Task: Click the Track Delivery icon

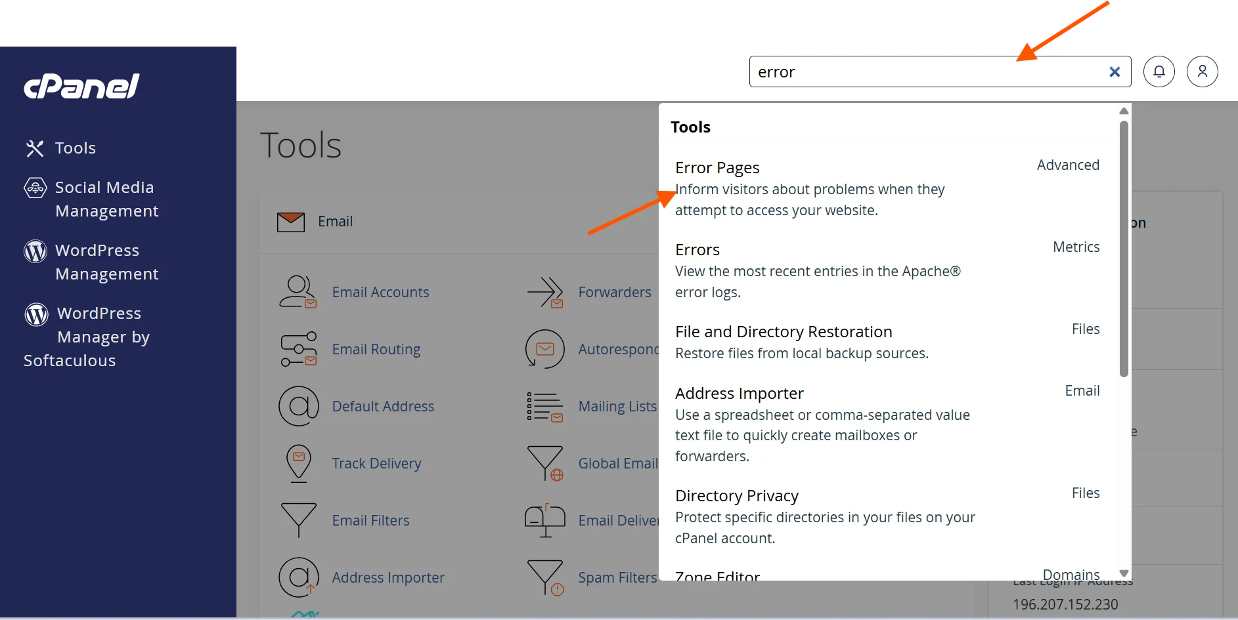Action: [299, 463]
